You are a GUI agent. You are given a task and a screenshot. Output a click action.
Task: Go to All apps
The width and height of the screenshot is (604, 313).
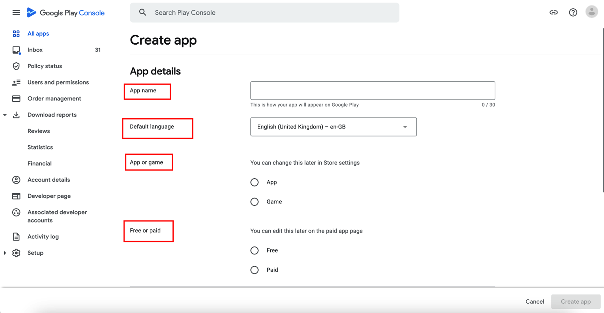38,34
